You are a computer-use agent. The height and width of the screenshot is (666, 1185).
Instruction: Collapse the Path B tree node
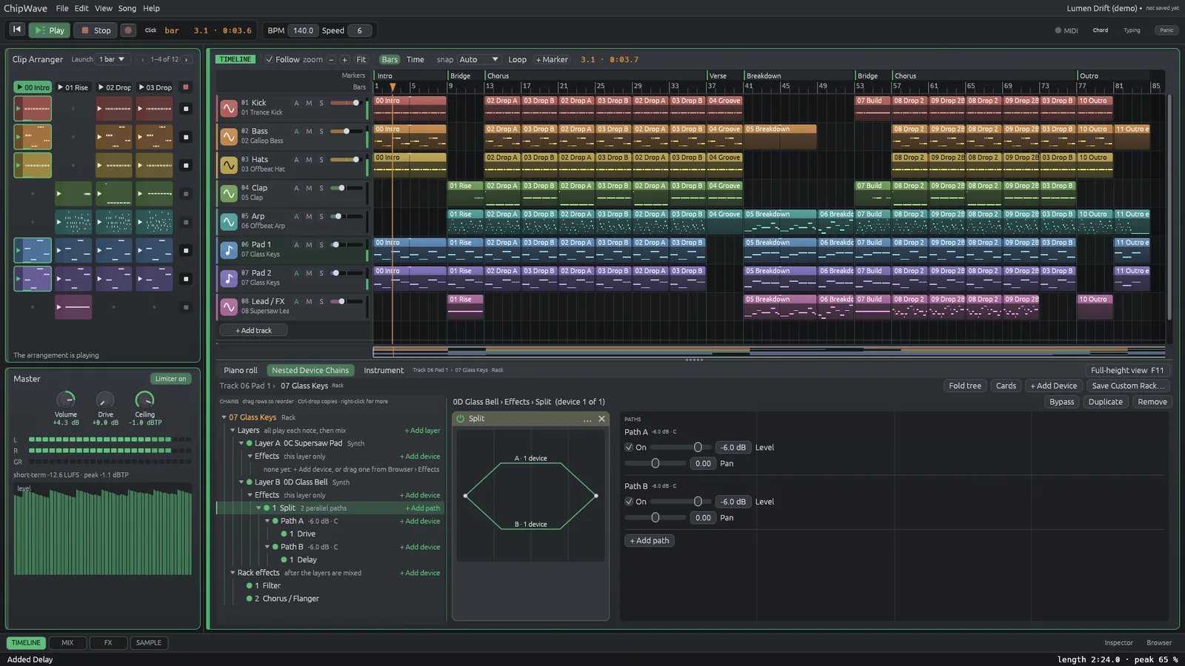click(267, 547)
